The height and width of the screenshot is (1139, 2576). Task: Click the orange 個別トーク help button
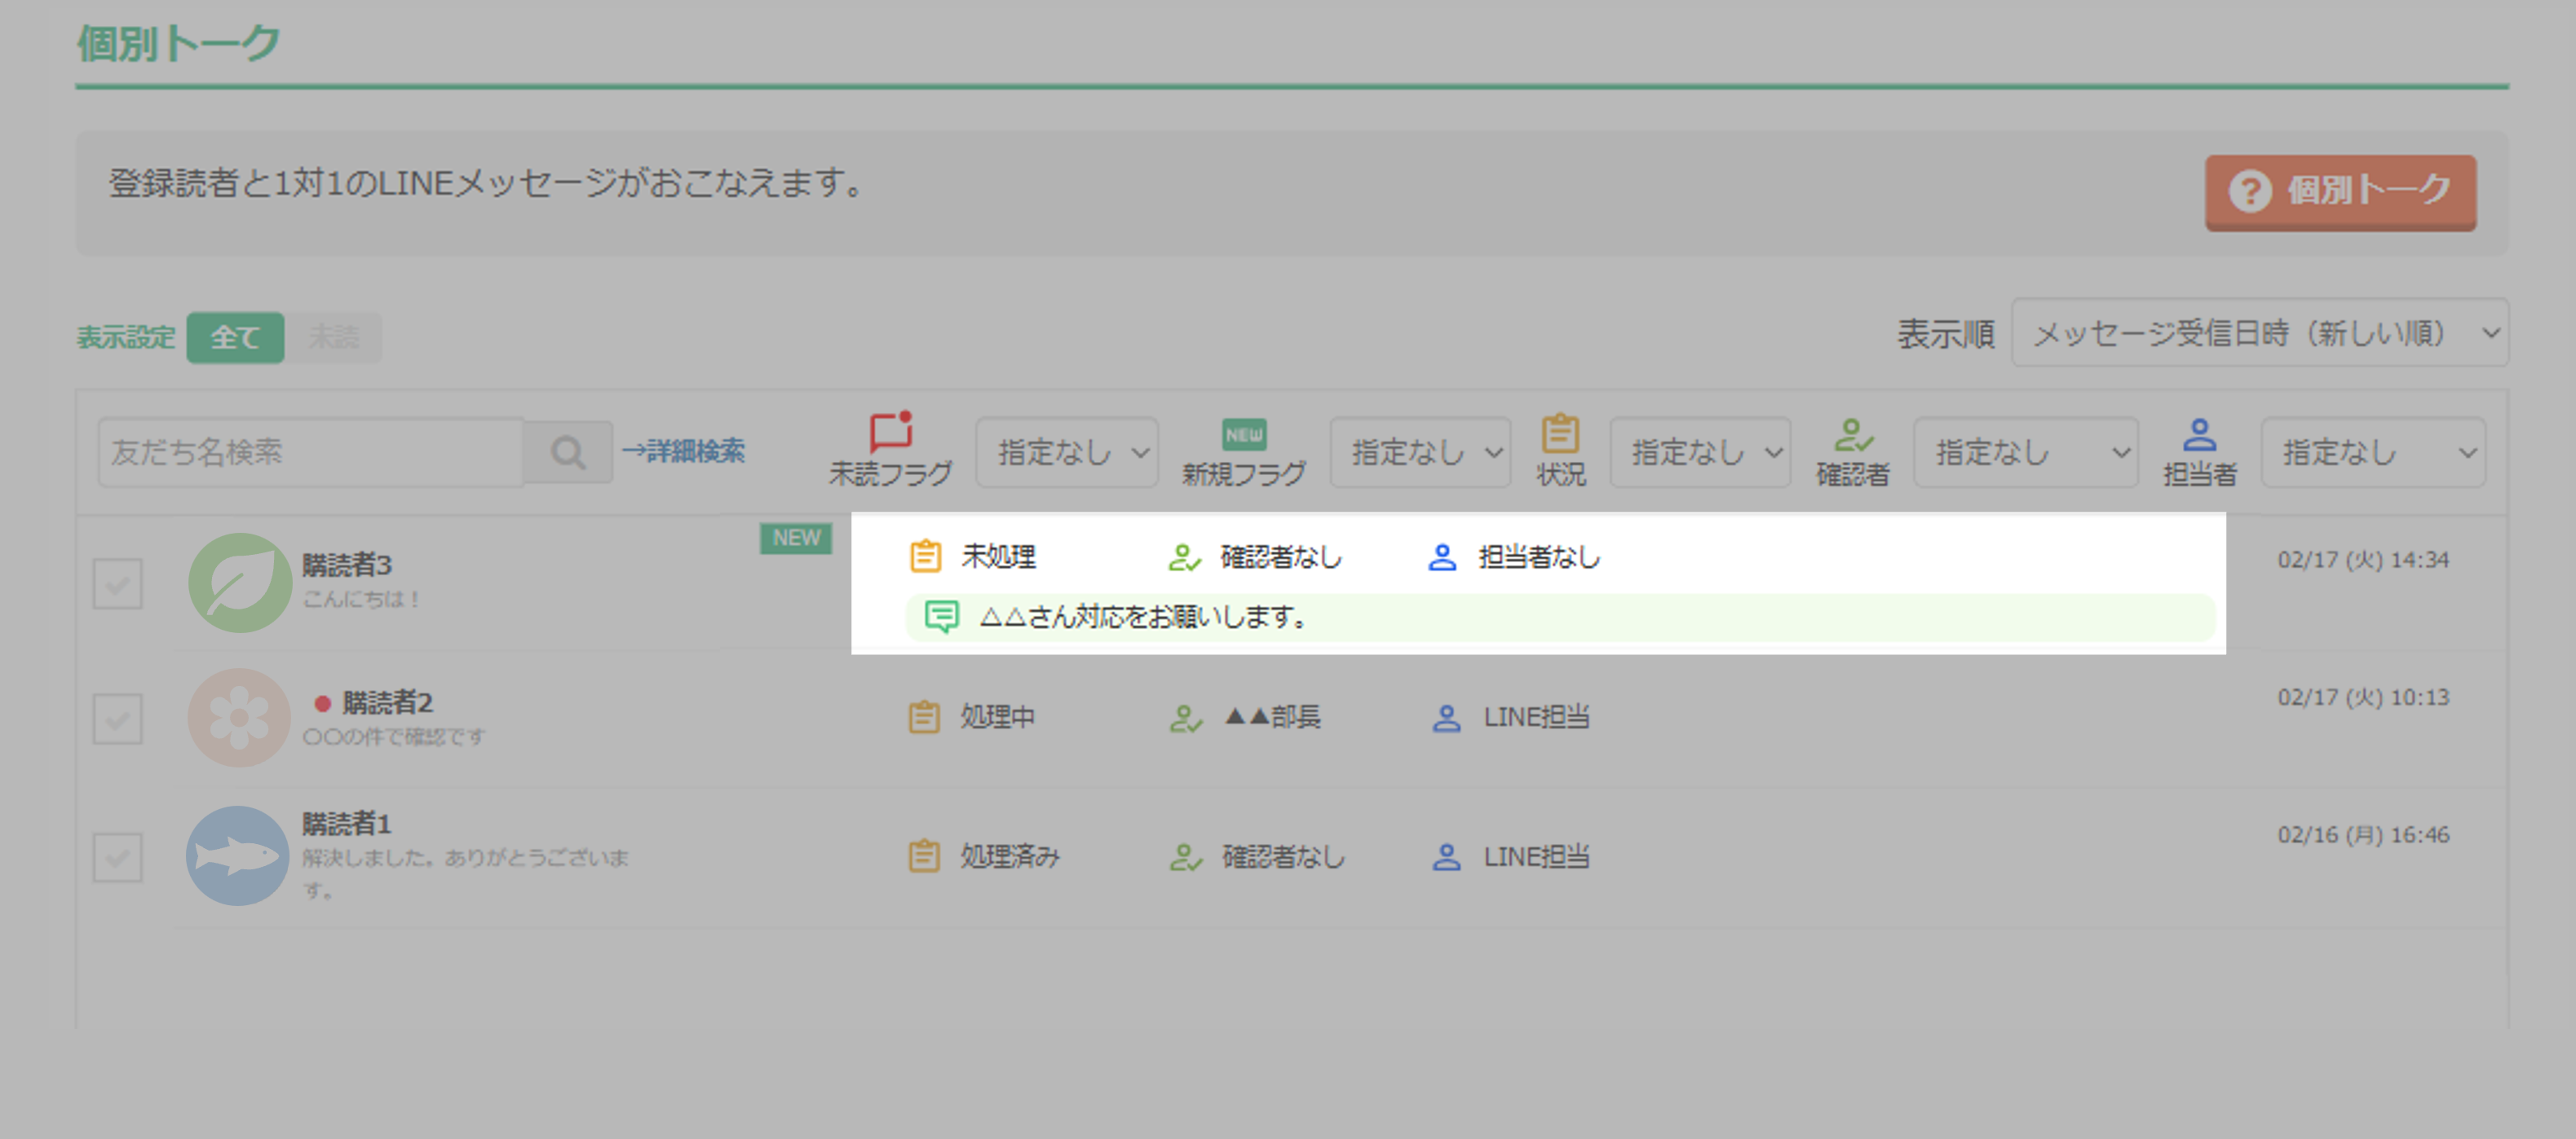click(x=2340, y=191)
